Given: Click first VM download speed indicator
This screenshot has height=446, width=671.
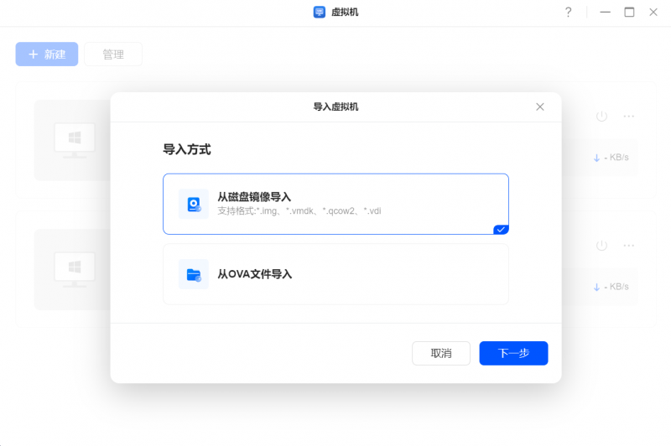Looking at the screenshot, I should click(611, 157).
